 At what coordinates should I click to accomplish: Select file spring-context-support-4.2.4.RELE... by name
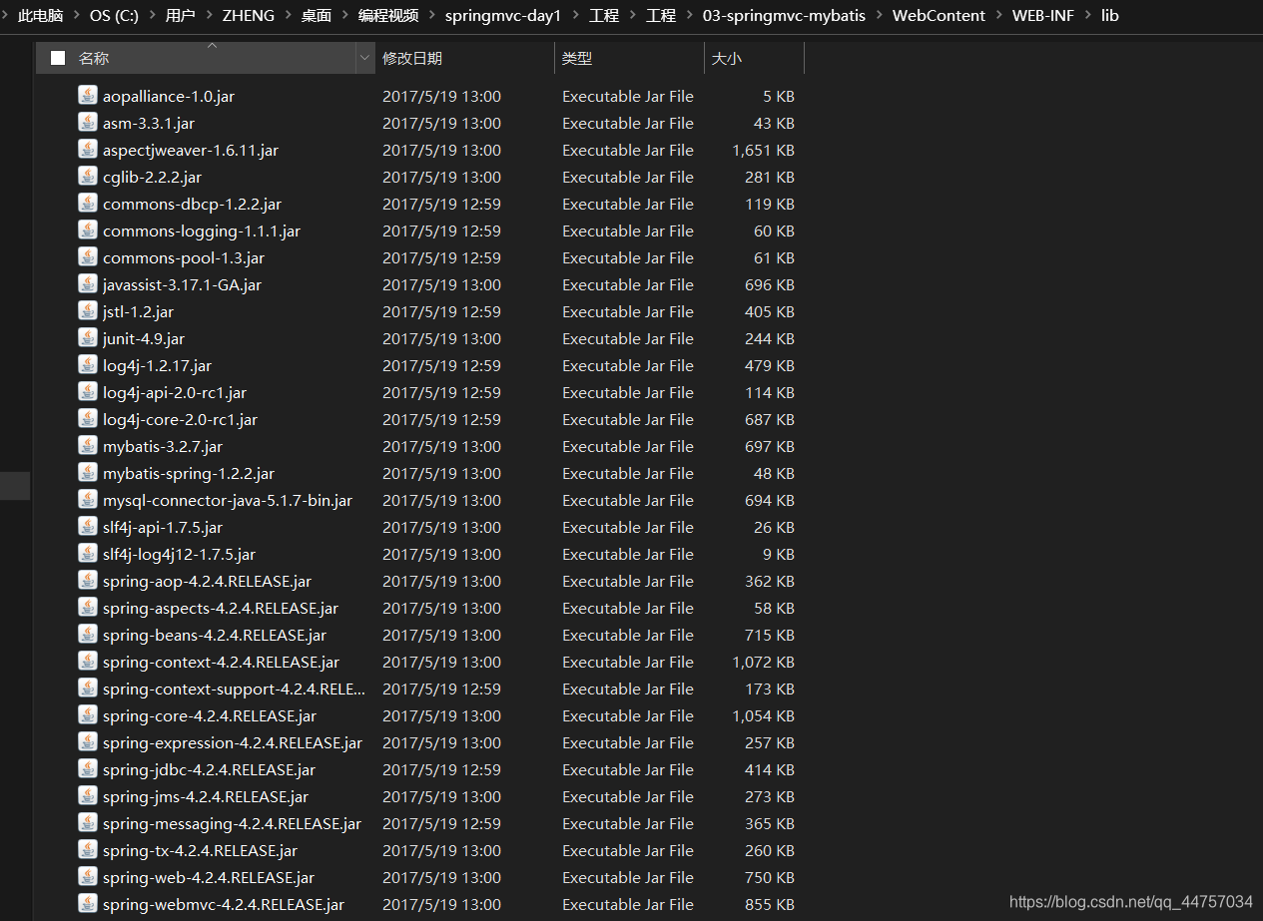click(x=234, y=689)
